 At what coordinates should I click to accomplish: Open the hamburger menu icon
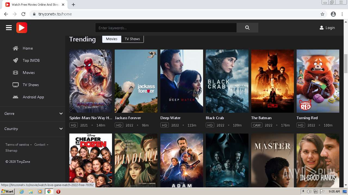point(9,28)
